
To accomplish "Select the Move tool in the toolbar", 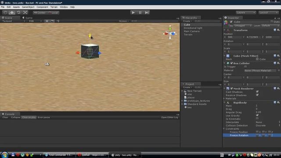I will click(12, 13).
